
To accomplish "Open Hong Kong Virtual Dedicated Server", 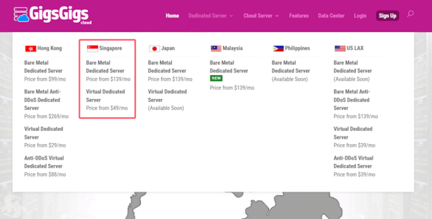I will coord(44,133).
